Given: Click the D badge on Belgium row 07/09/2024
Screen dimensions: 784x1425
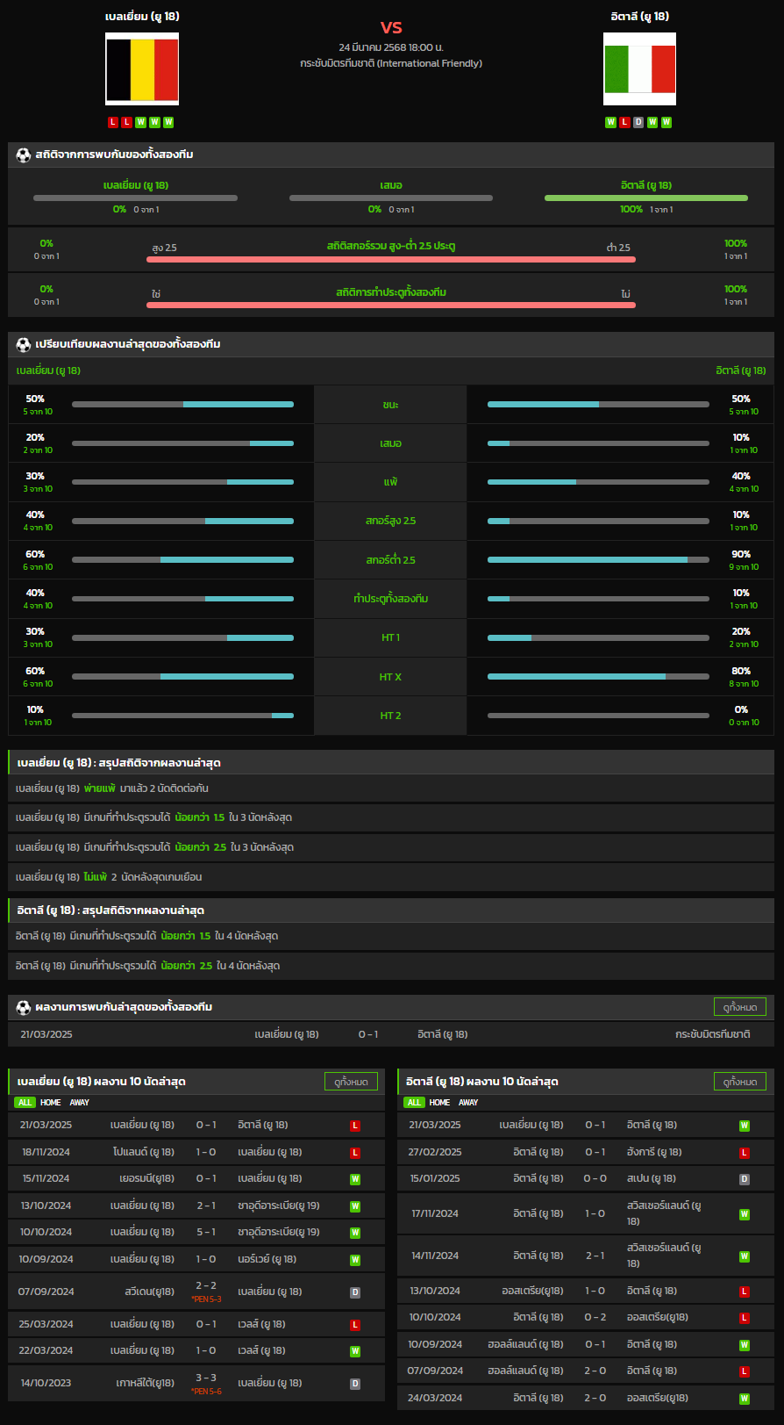Looking at the screenshot, I should [x=355, y=1292].
